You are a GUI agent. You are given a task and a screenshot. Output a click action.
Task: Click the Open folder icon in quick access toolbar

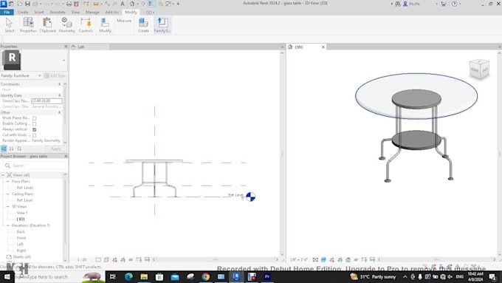pyautogui.click(x=19, y=4)
